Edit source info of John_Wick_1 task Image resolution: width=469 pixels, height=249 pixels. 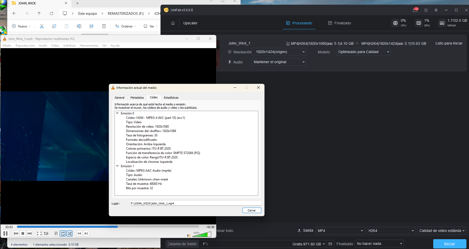[288, 43]
